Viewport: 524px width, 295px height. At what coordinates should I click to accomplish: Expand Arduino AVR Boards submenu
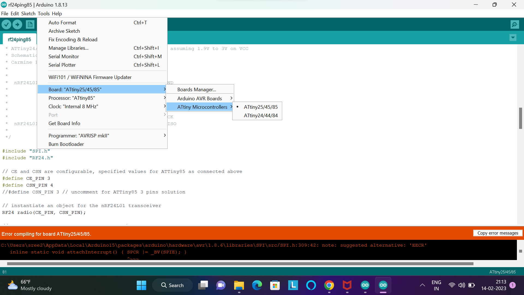200,98
